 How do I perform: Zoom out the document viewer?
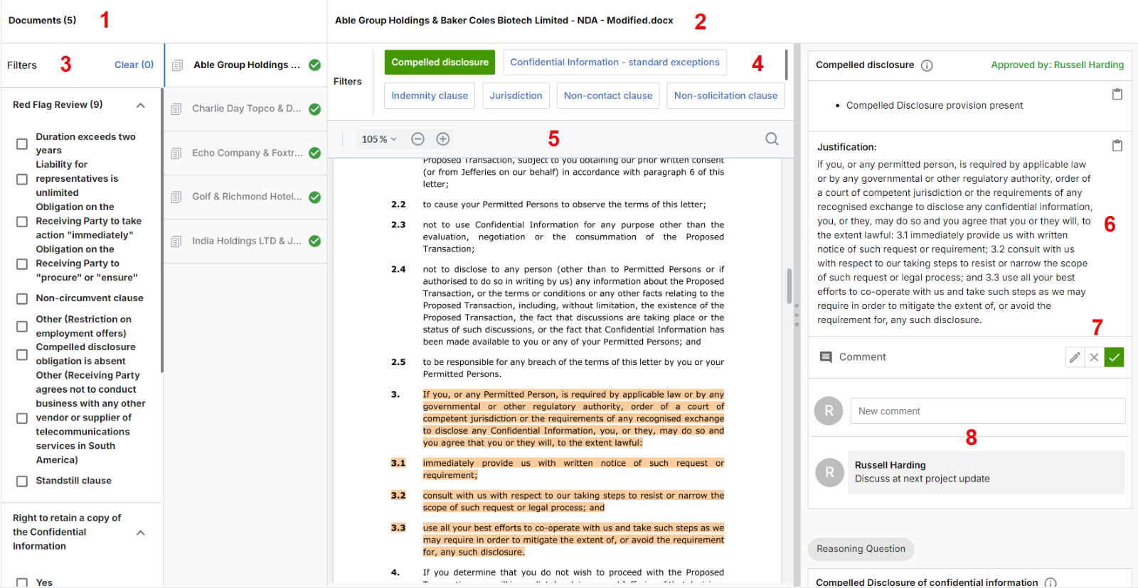point(418,139)
